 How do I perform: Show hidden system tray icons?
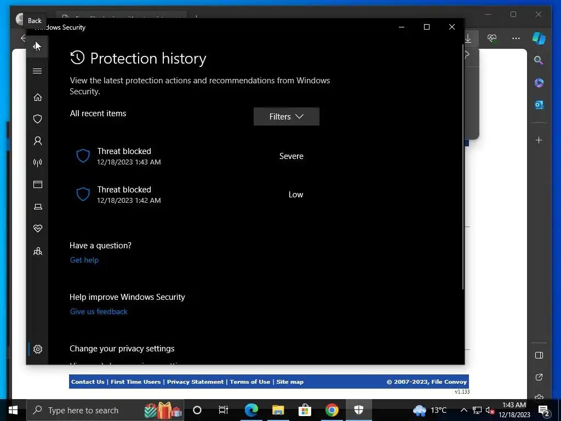pos(463,410)
